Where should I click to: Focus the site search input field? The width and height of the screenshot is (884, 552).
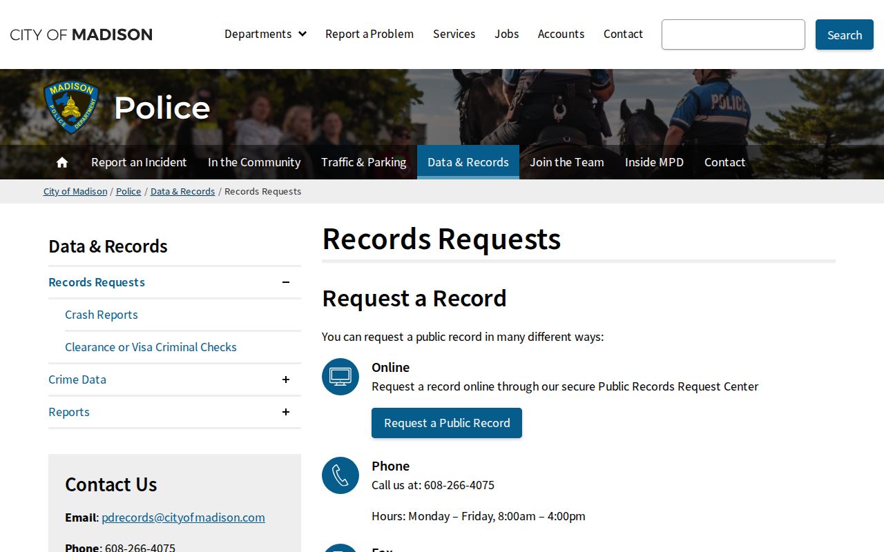733,34
